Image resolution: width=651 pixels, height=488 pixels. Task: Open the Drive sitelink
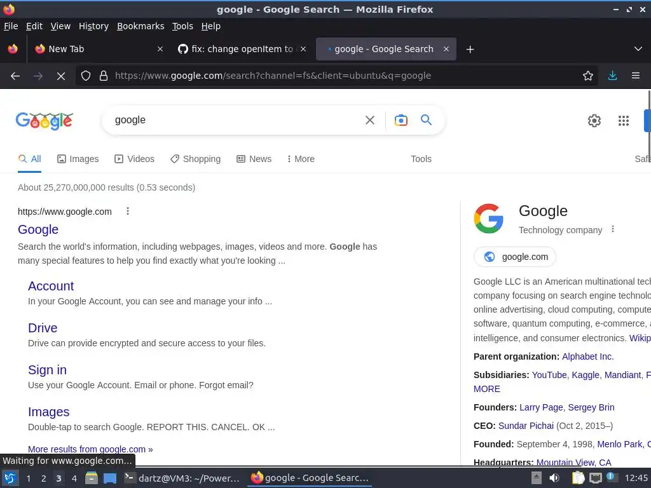[x=43, y=328]
